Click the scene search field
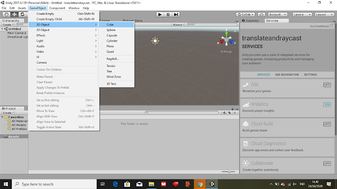The image size is (337, 189). tap(212, 25)
